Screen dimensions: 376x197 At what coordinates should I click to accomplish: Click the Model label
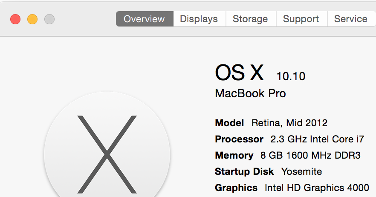click(x=229, y=123)
